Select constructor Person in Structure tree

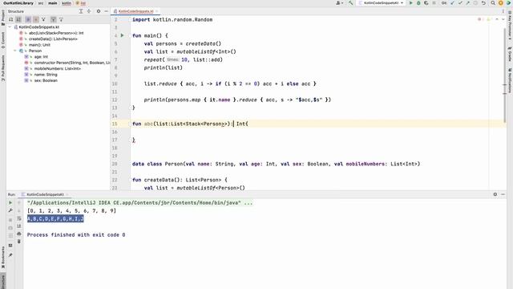pyautogui.click(x=72, y=63)
